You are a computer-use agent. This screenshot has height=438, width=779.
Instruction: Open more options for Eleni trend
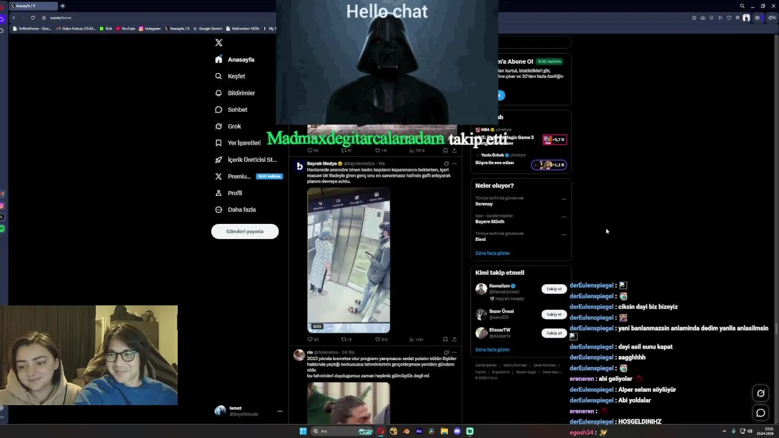[x=564, y=234]
